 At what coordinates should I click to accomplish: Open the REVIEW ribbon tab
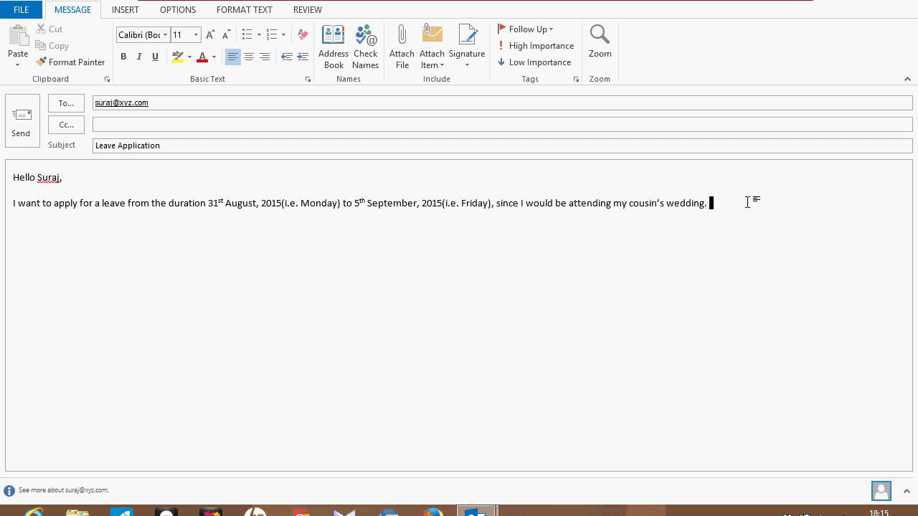[307, 9]
